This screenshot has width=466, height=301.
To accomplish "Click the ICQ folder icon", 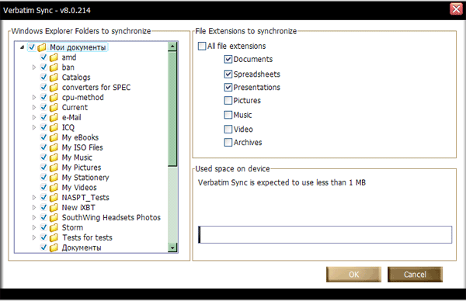I will click(x=54, y=128).
